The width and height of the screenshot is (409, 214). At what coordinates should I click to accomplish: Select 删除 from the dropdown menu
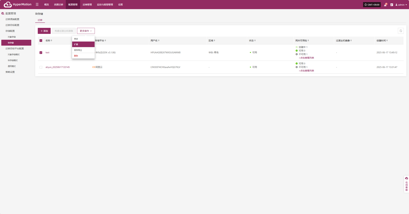(x=83, y=56)
